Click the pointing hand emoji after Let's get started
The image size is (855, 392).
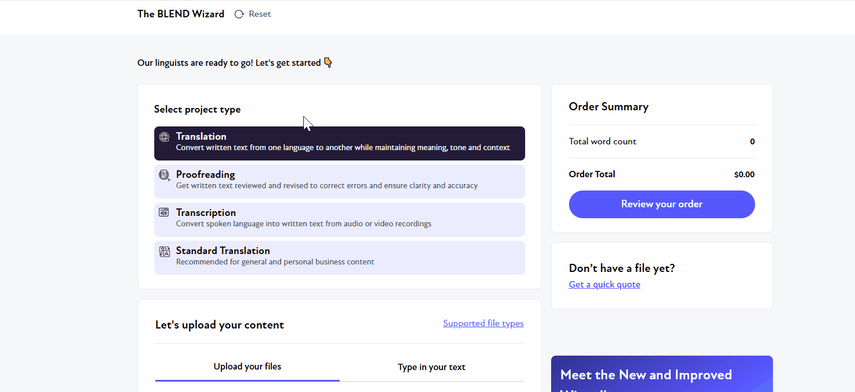(328, 62)
